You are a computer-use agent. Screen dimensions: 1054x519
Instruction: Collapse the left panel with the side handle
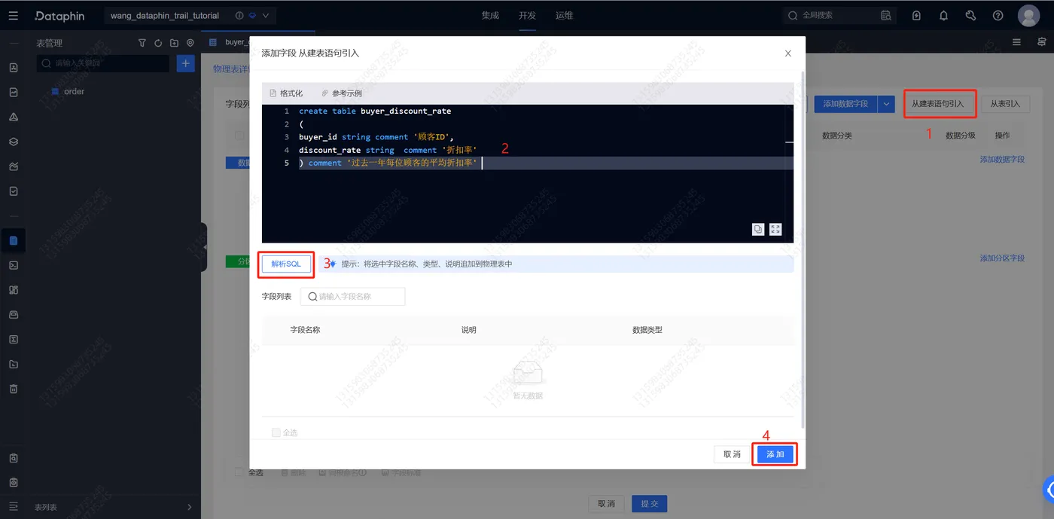click(204, 247)
